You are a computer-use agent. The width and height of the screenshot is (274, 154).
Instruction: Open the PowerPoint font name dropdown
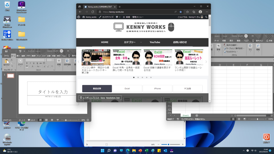pos(45,60)
